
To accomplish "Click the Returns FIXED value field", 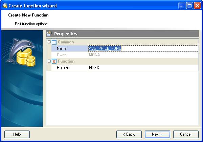I will click(143, 68).
